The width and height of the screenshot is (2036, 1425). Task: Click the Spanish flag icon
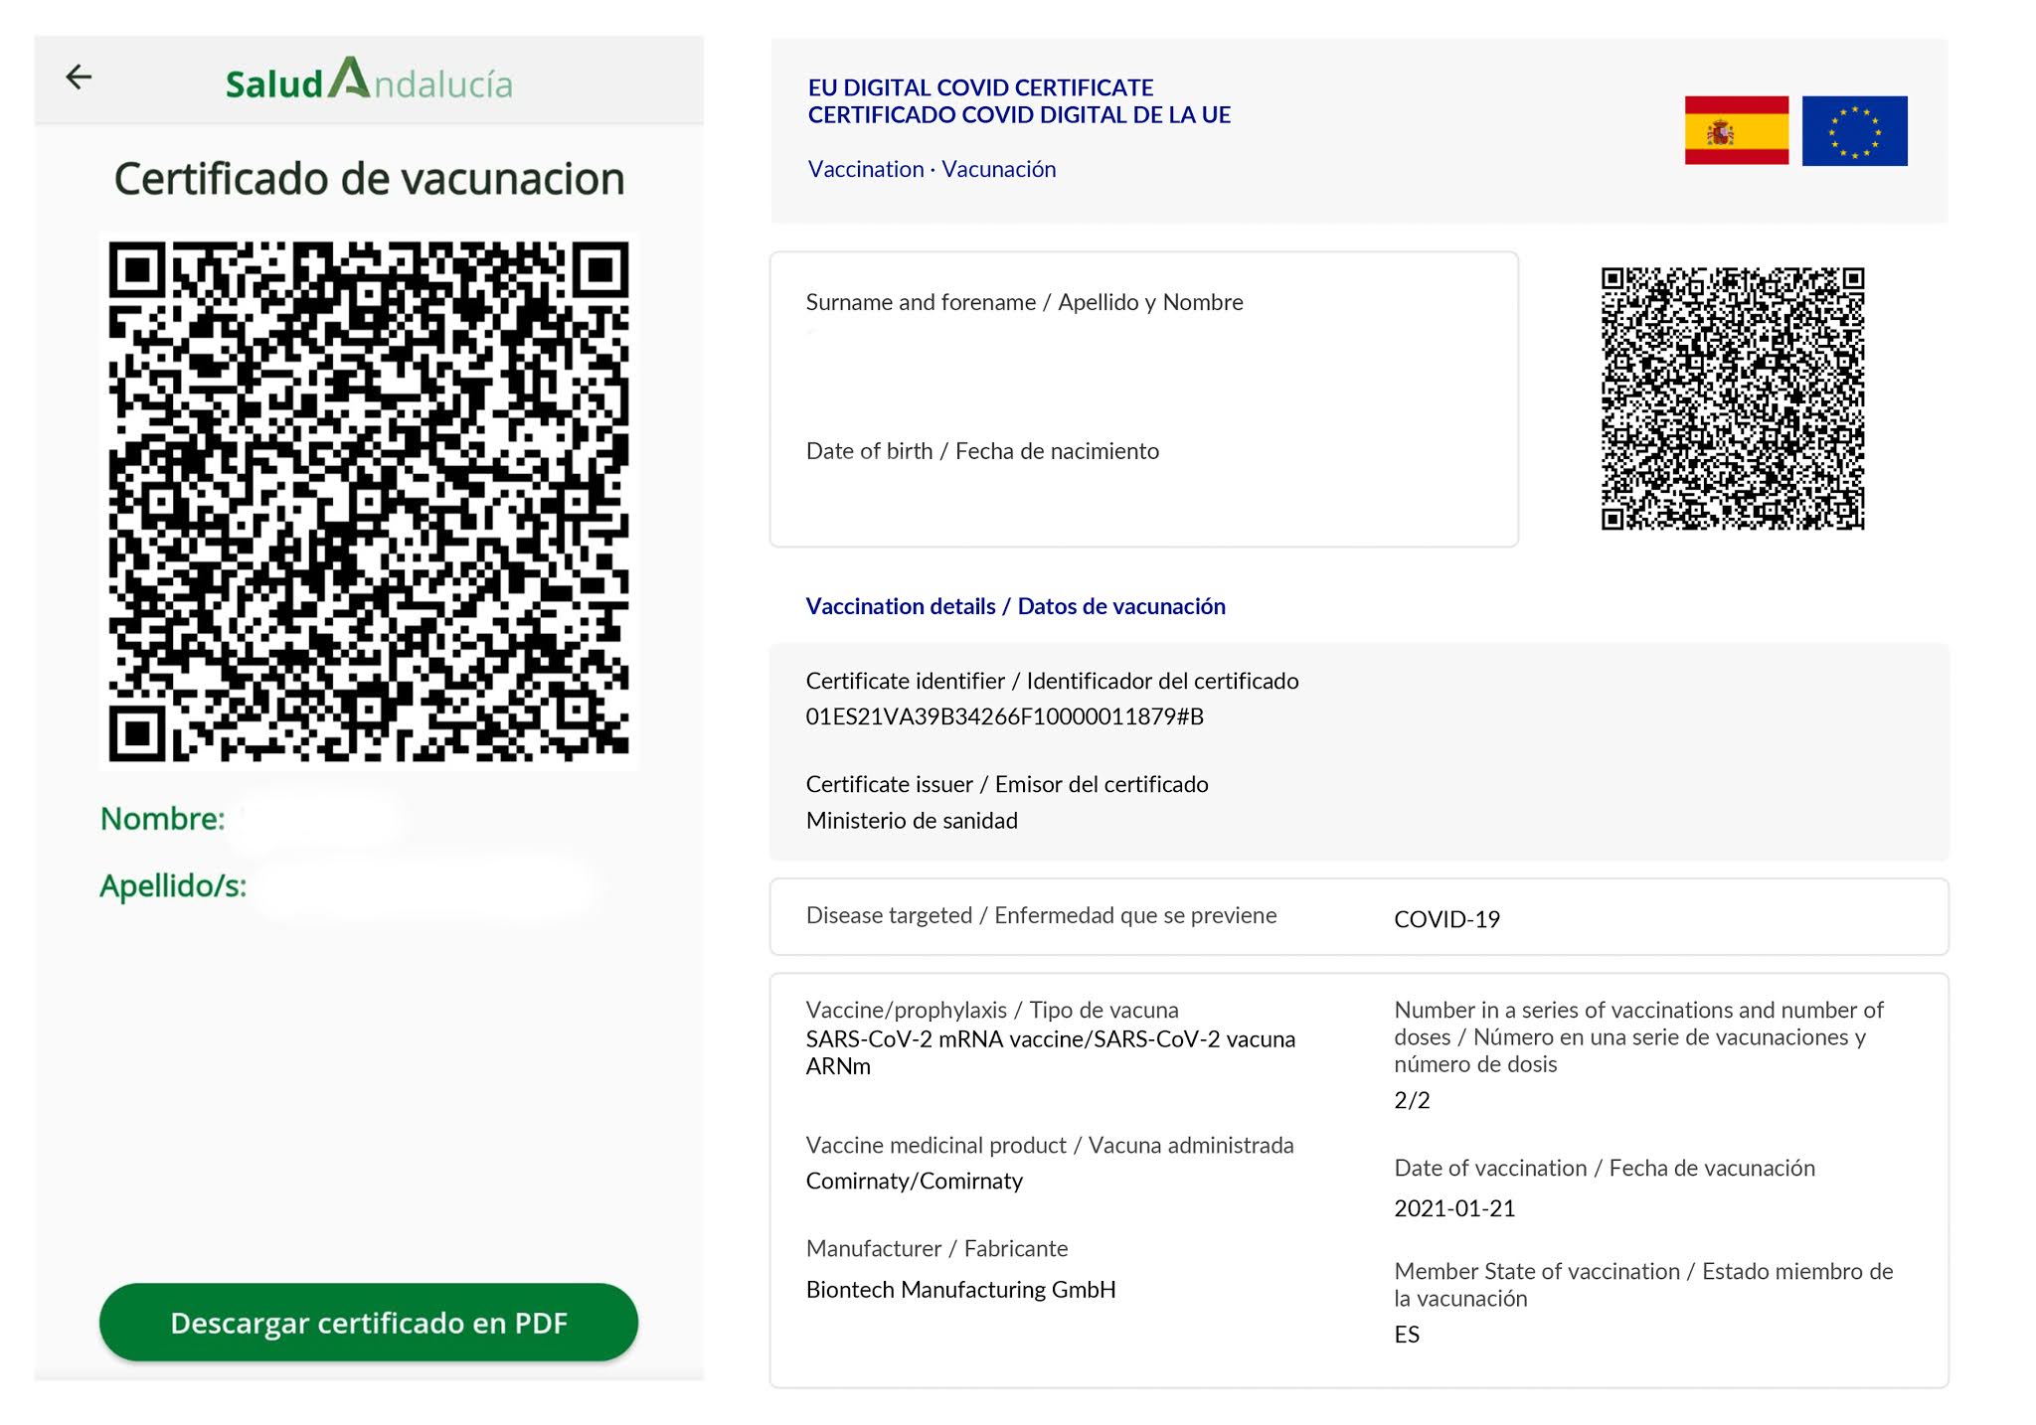point(1736,130)
